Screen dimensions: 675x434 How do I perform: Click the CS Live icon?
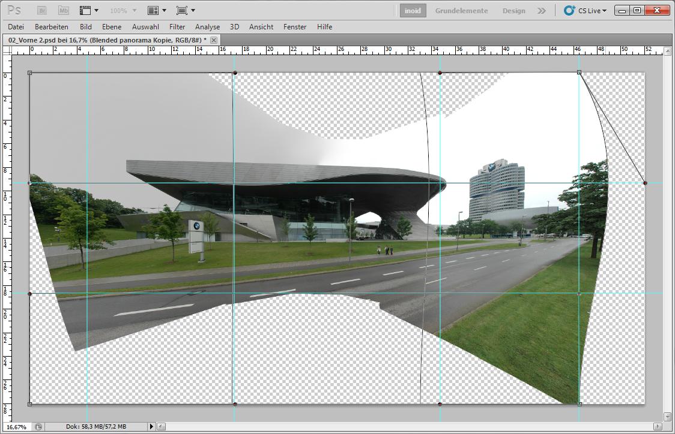pos(569,10)
